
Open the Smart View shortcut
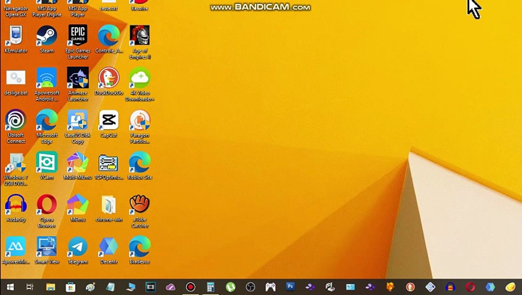point(47,251)
